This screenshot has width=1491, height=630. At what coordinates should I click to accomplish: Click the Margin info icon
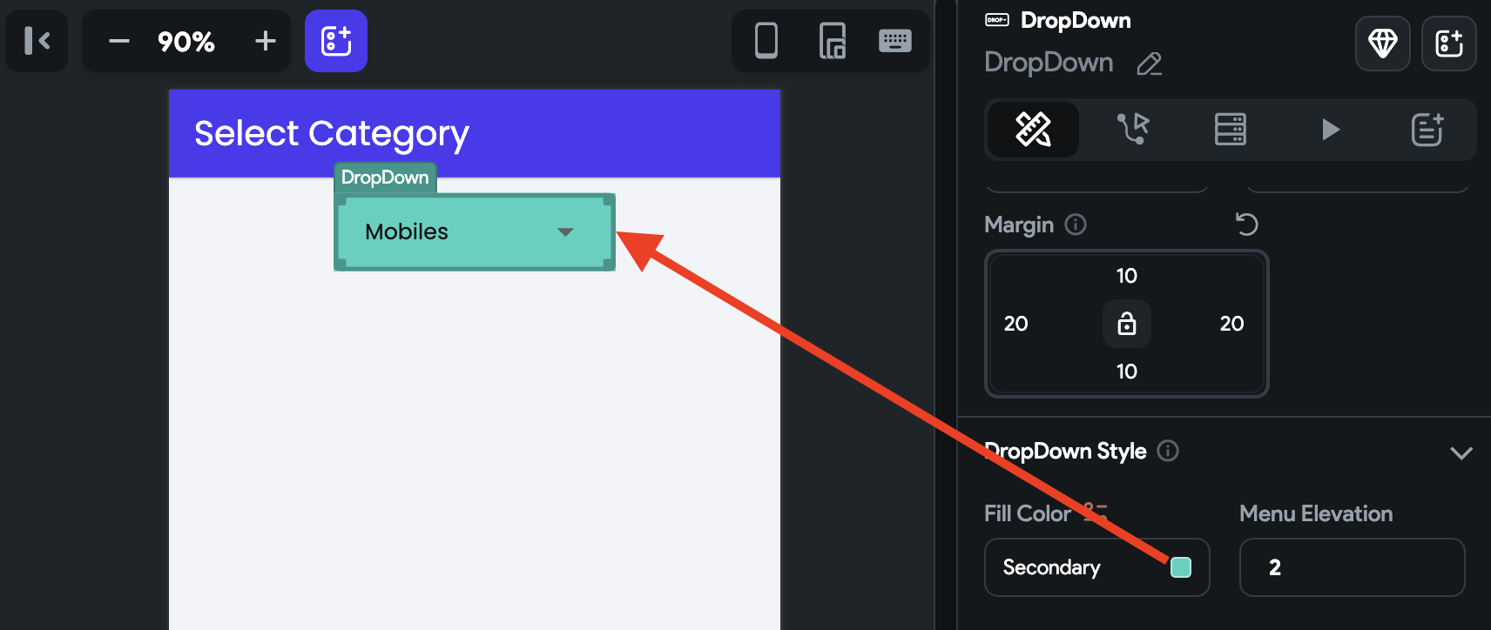click(x=1076, y=225)
